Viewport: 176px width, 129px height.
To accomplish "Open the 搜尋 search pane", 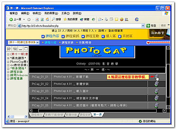I will pyautogui.click(x=56, y=19).
